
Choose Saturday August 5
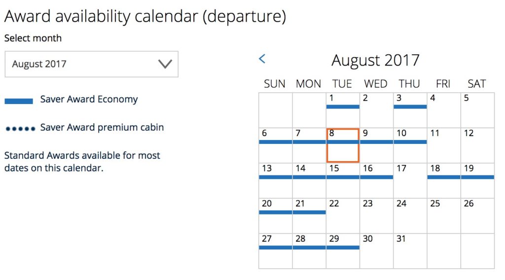pyautogui.click(x=477, y=110)
